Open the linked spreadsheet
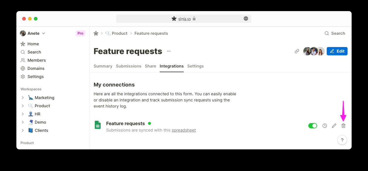Screen dimensions: 368x171 (184, 130)
